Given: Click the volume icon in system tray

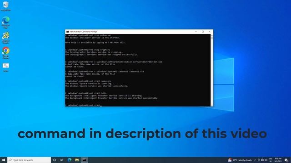Looking at the screenshot, I should point(266,160).
